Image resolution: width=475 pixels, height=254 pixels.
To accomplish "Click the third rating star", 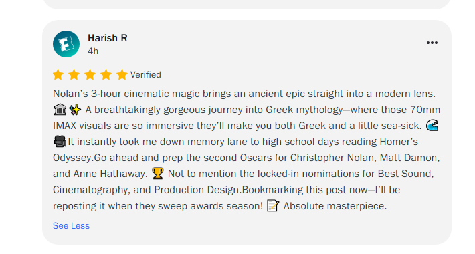I will click(x=90, y=74).
